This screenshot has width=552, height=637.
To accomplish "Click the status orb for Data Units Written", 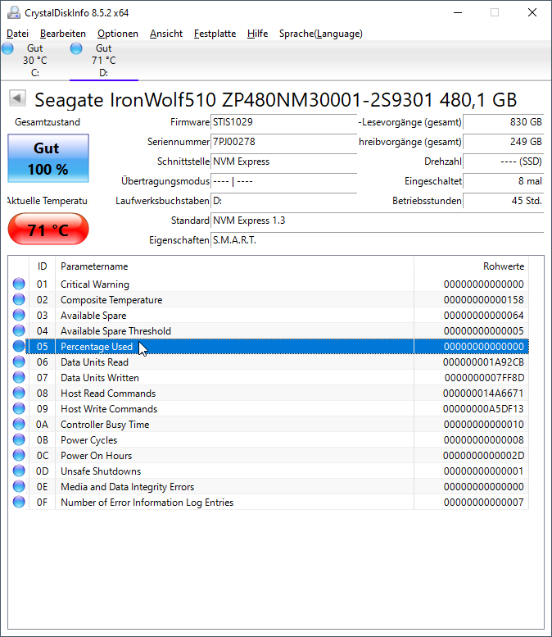I will point(19,377).
